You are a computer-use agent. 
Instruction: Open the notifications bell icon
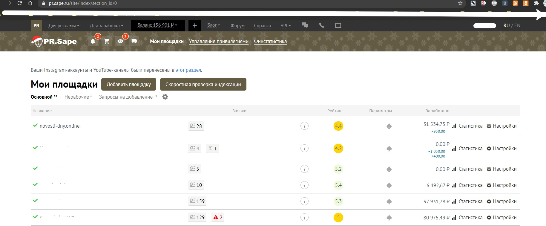[x=93, y=41]
